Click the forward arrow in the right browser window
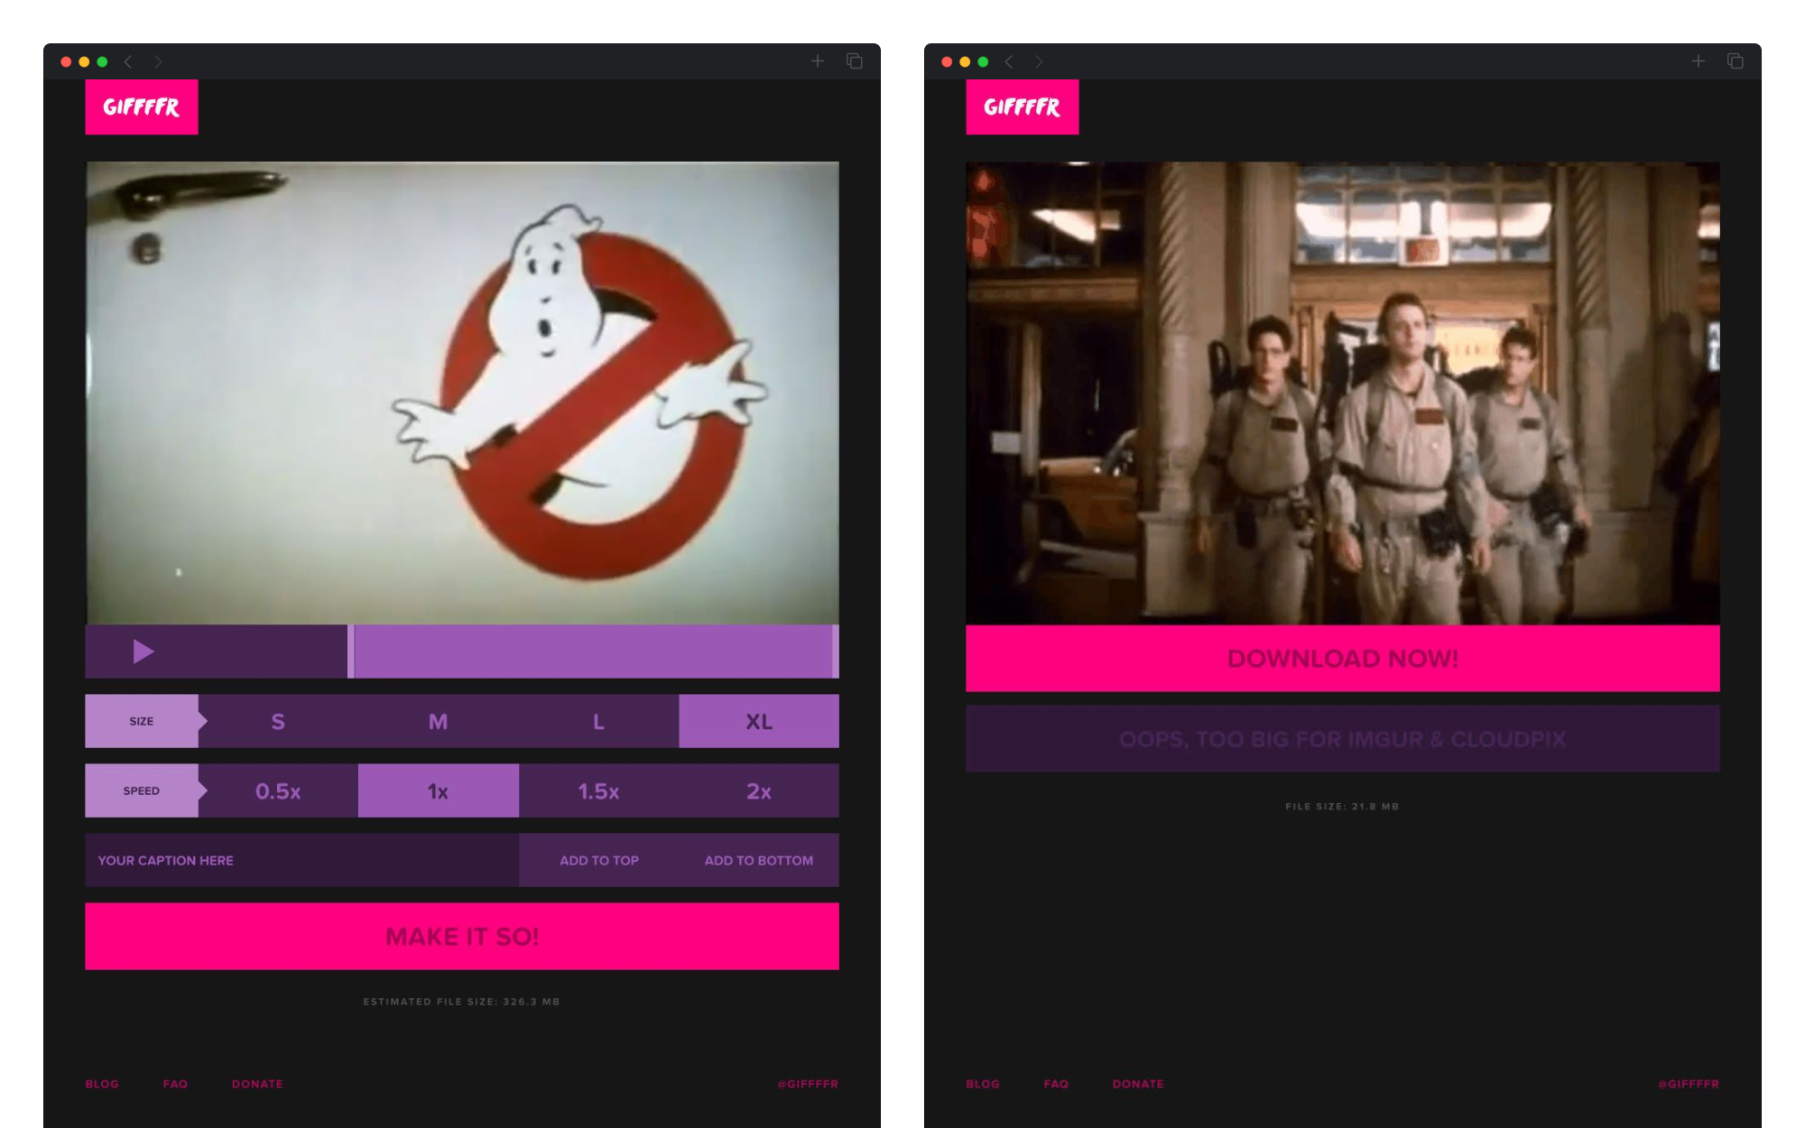1805x1128 pixels. [1039, 61]
